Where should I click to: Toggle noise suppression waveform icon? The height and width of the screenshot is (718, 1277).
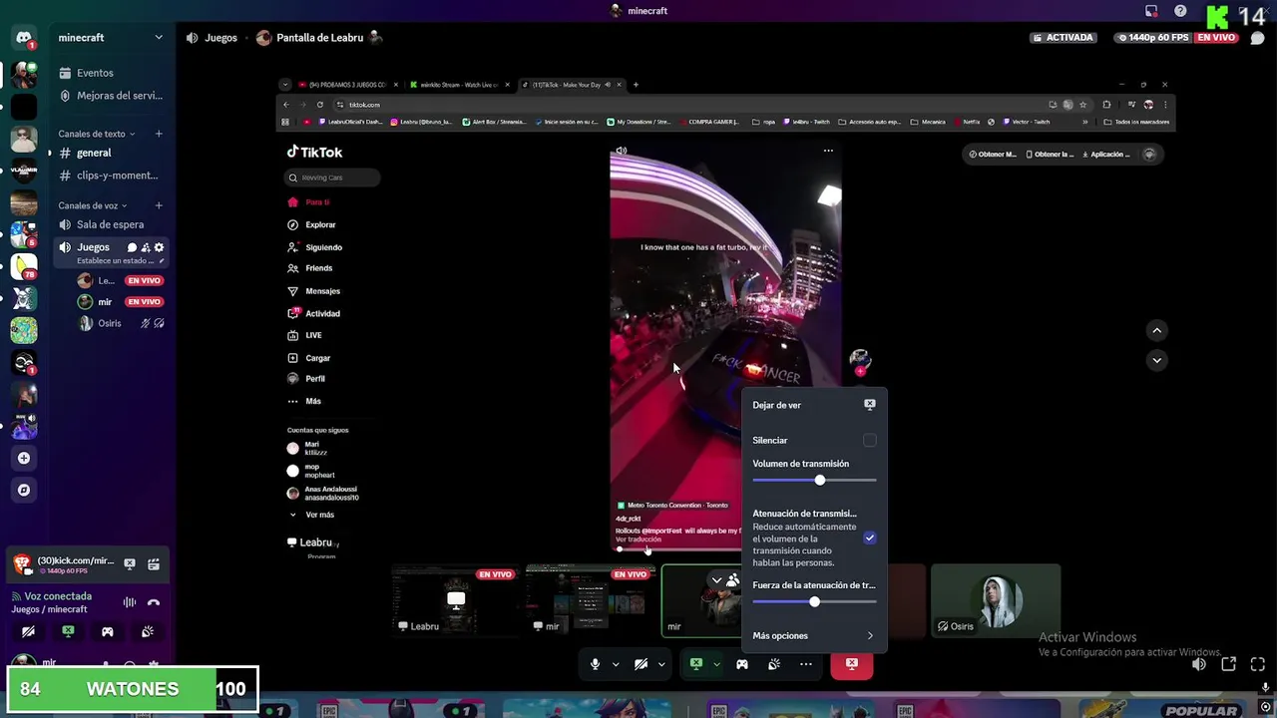click(130, 602)
